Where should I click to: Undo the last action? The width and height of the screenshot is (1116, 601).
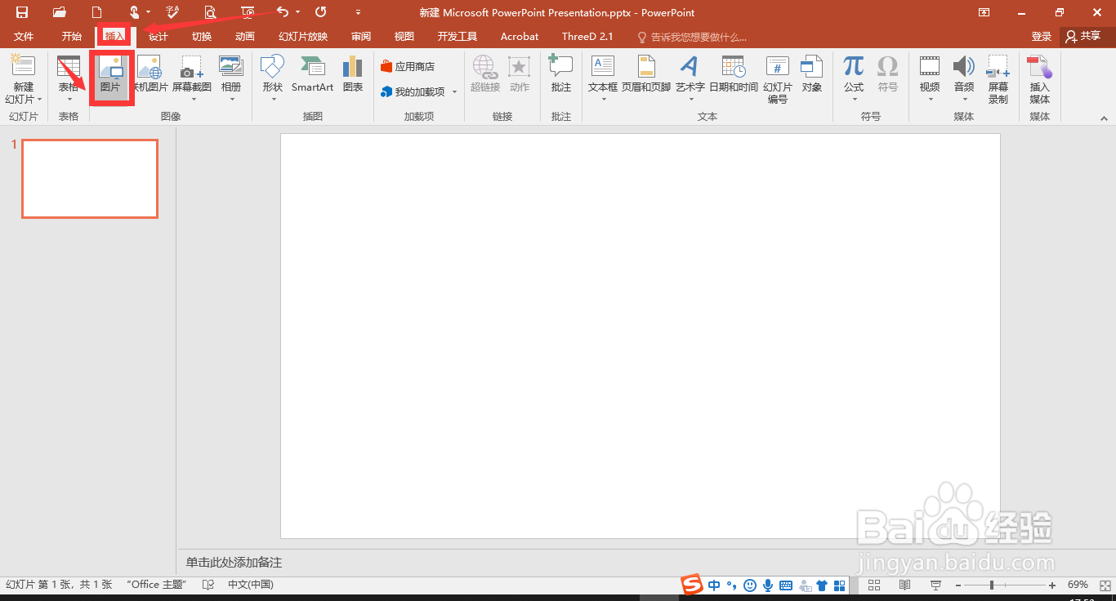[283, 12]
